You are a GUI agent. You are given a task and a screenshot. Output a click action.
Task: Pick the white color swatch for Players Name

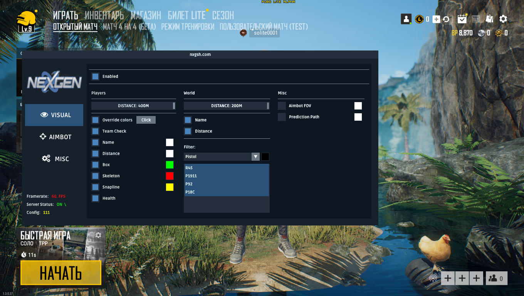tap(170, 142)
